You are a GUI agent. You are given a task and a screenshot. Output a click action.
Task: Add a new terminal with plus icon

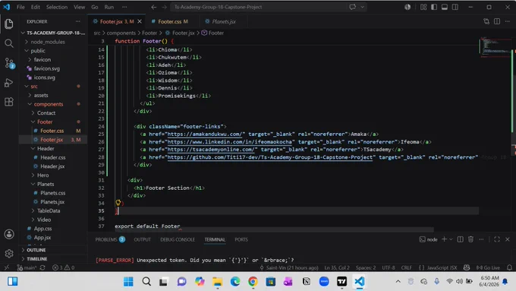click(444, 239)
